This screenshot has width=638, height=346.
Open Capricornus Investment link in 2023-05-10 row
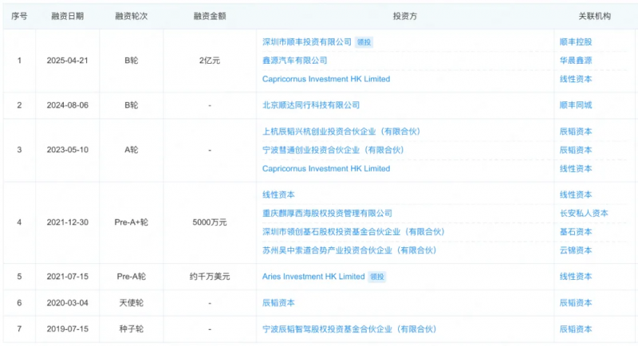coord(326,168)
